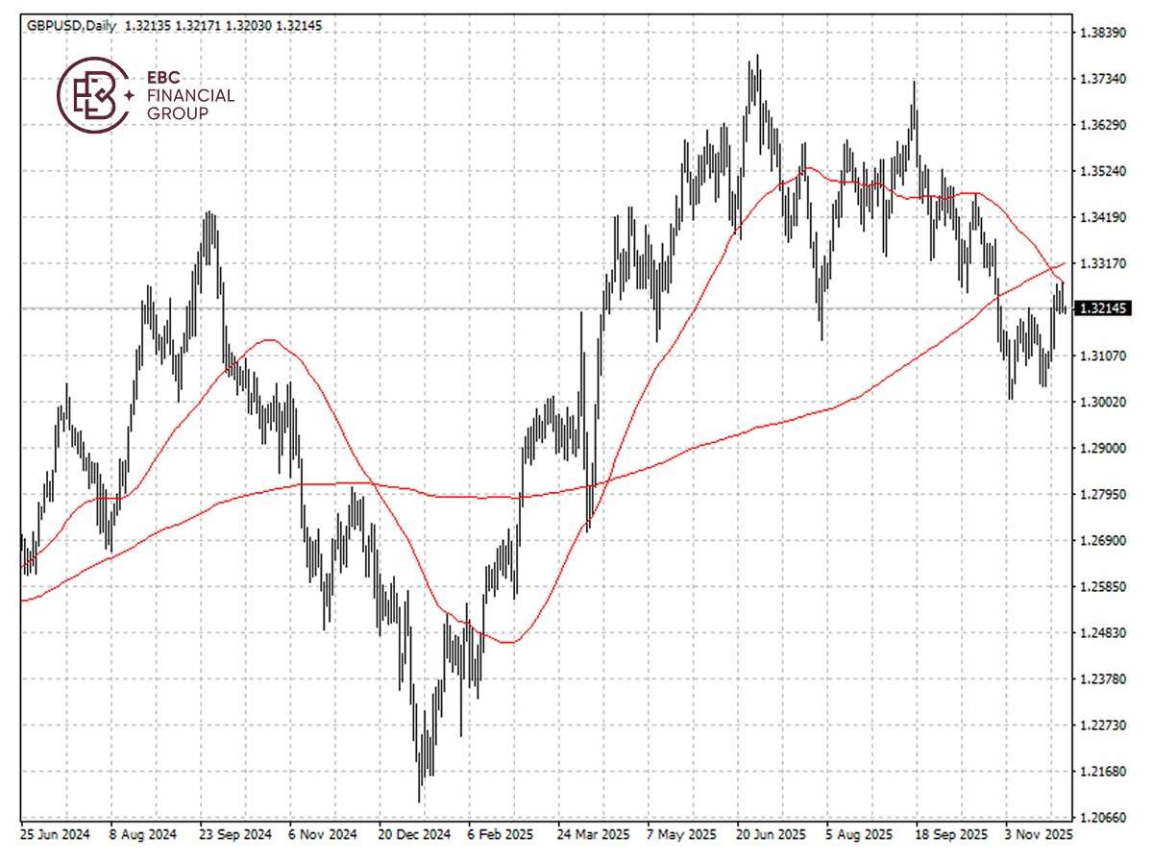This screenshot has width=1153, height=861.
Task: Click the 18 Sep 2025 date label
Action: click(x=951, y=835)
